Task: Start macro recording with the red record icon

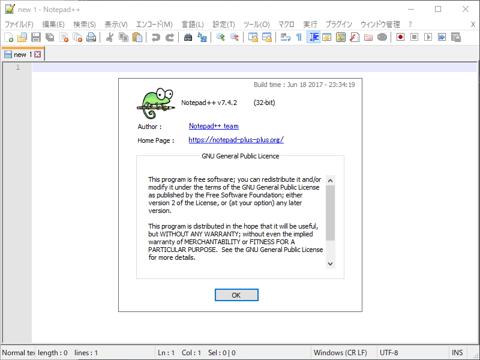Action: (x=400, y=37)
